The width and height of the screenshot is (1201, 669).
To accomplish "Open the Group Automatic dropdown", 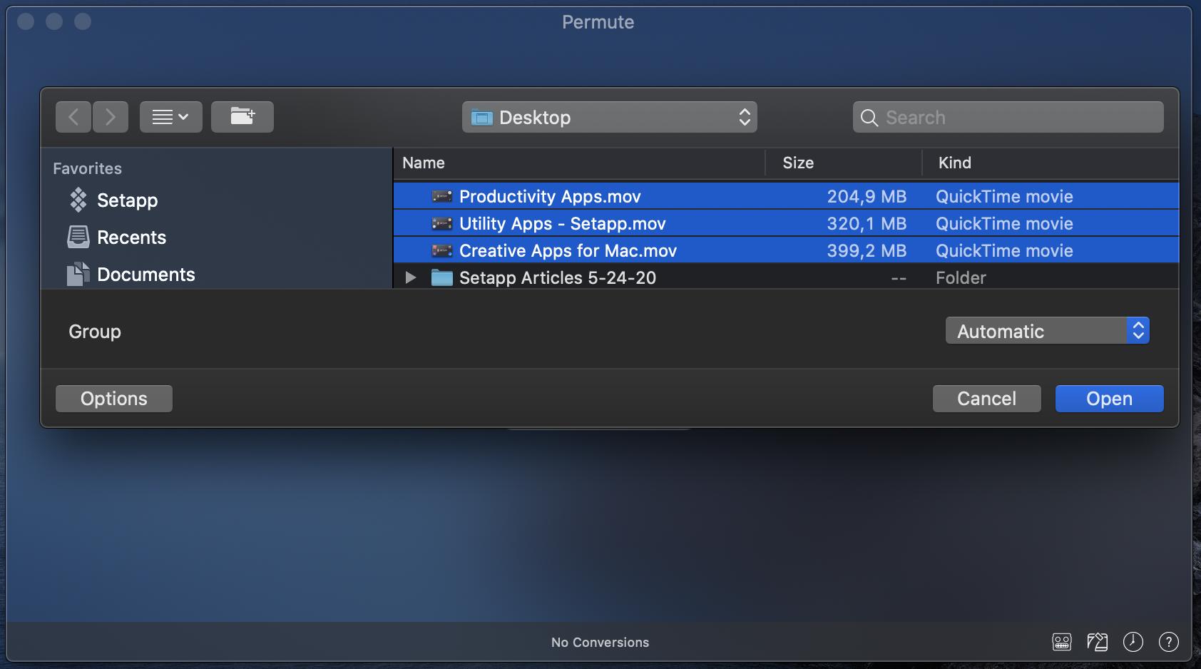I will [1048, 331].
